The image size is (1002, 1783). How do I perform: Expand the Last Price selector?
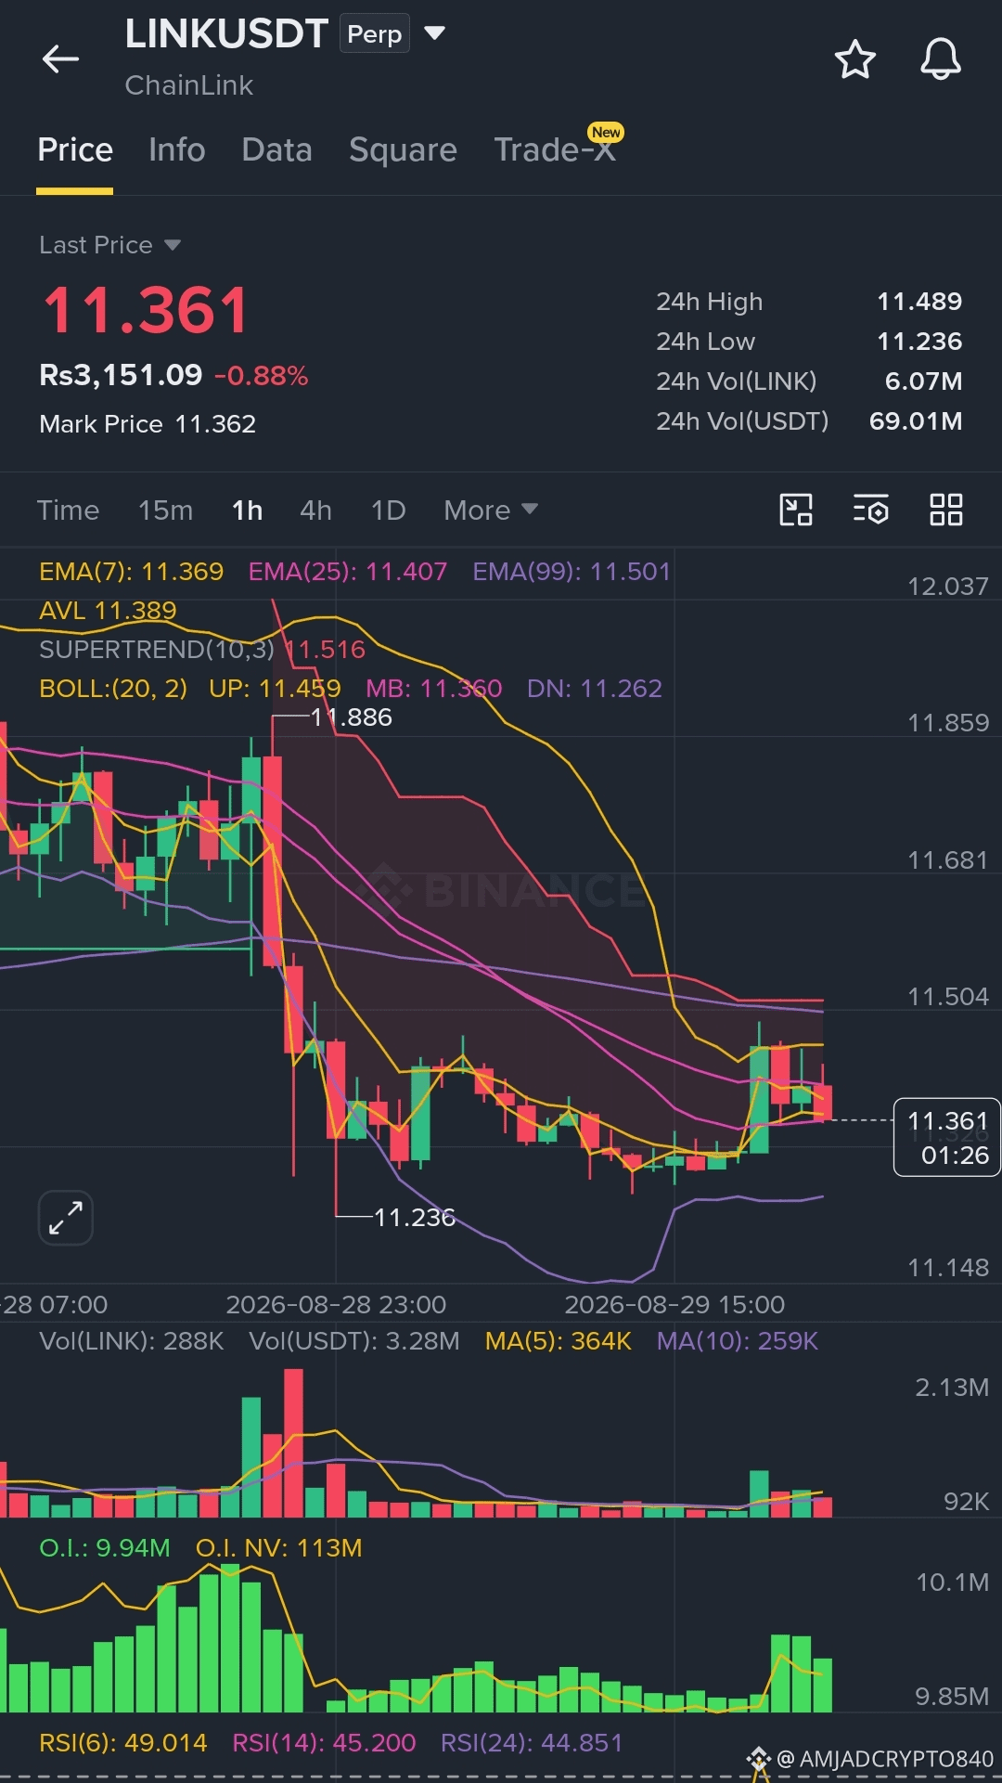(x=173, y=245)
